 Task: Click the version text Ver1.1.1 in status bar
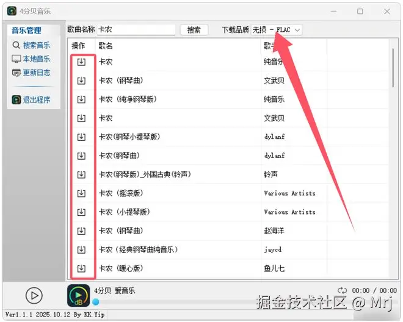click(19, 315)
